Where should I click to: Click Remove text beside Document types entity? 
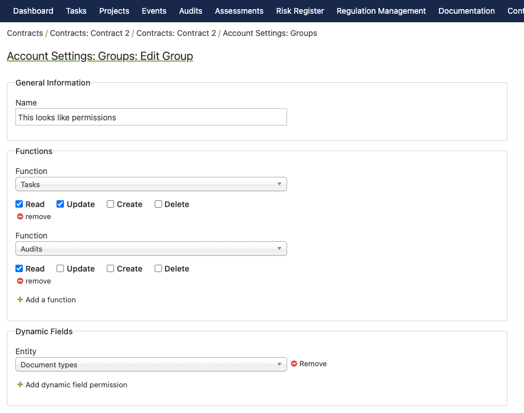click(313, 363)
